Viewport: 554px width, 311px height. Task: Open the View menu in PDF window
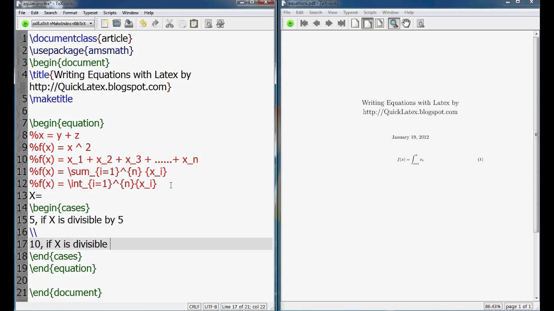tap(332, 13)
